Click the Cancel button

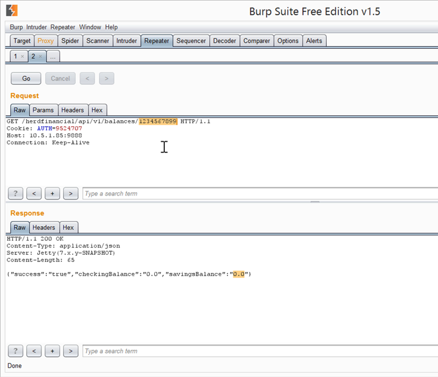click(60, 78)
